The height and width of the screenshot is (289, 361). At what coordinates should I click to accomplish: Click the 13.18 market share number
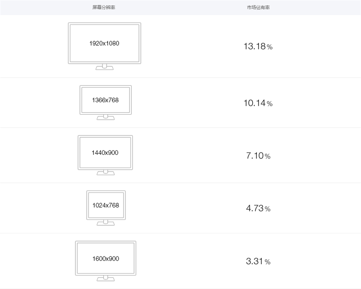click(254, 47)
